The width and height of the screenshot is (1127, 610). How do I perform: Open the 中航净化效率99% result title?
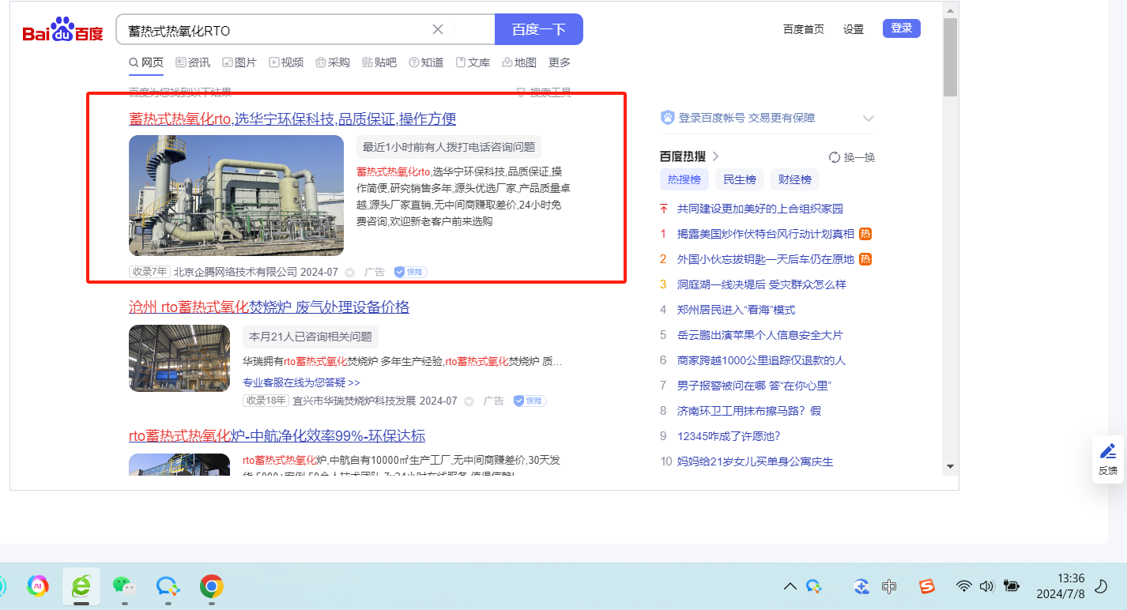[277, 436]
